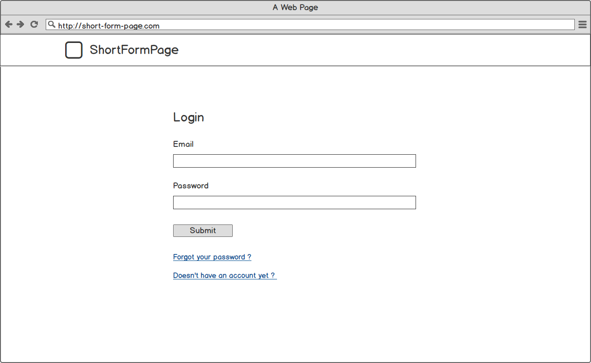
Task: Click the ShortFormPage logo icon
Action: point(73,49)
